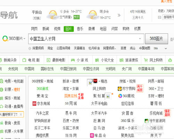174x139 pixels.
Task: Click the 空气质量 良好 green badge
Action: pyautogui.click(x=76, y=17)
